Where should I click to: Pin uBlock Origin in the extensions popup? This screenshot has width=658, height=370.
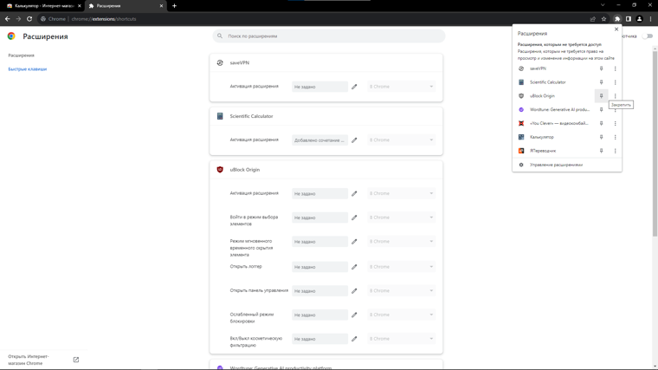(601, 96)
